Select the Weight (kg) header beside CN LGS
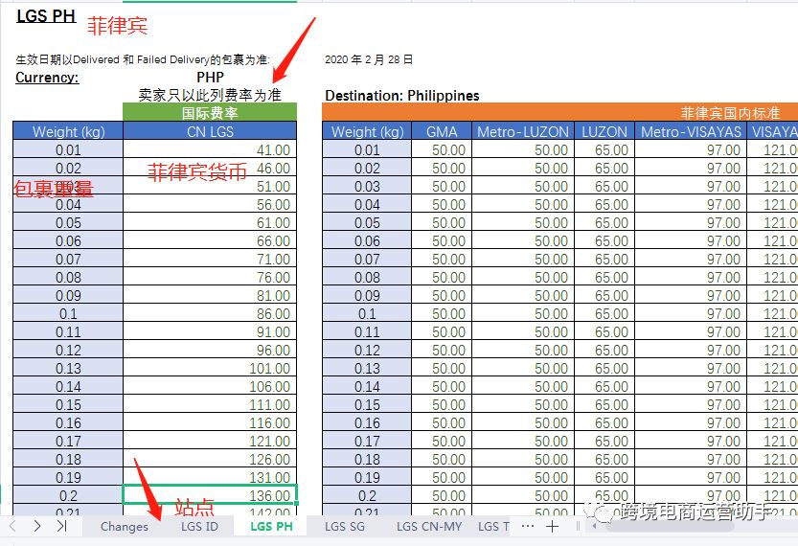 coord(68,131)
